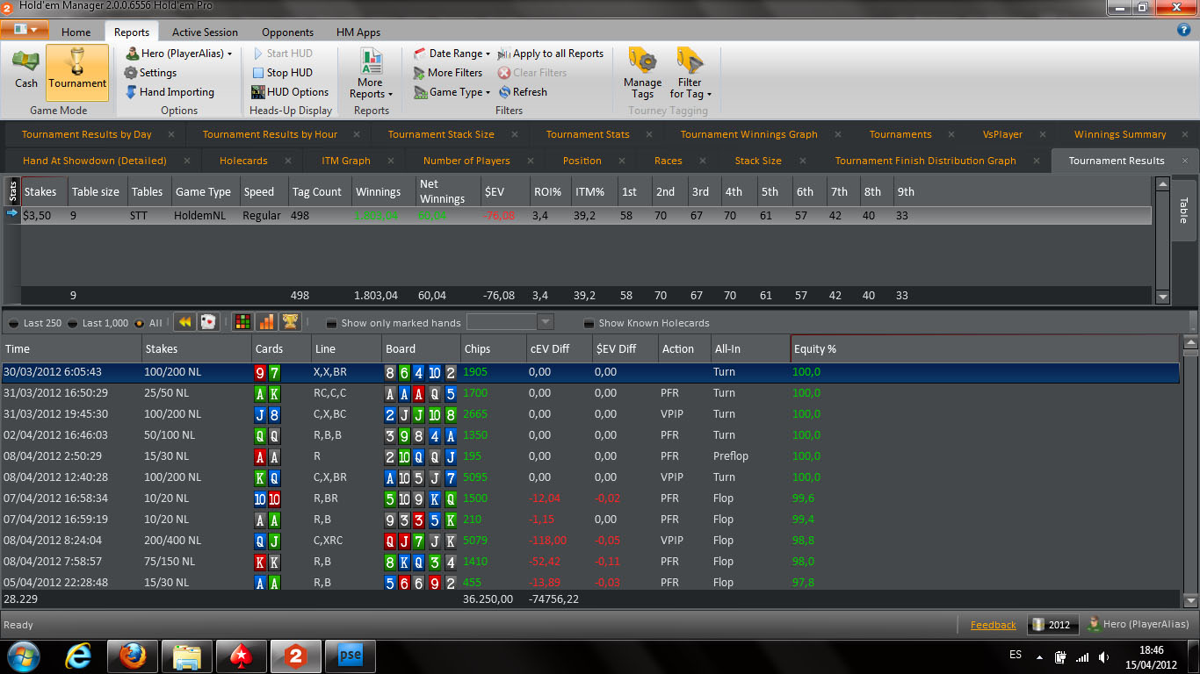
Task: Open the Hero (PlayerAlias) dropdown
Action: [x=179, y=54]
